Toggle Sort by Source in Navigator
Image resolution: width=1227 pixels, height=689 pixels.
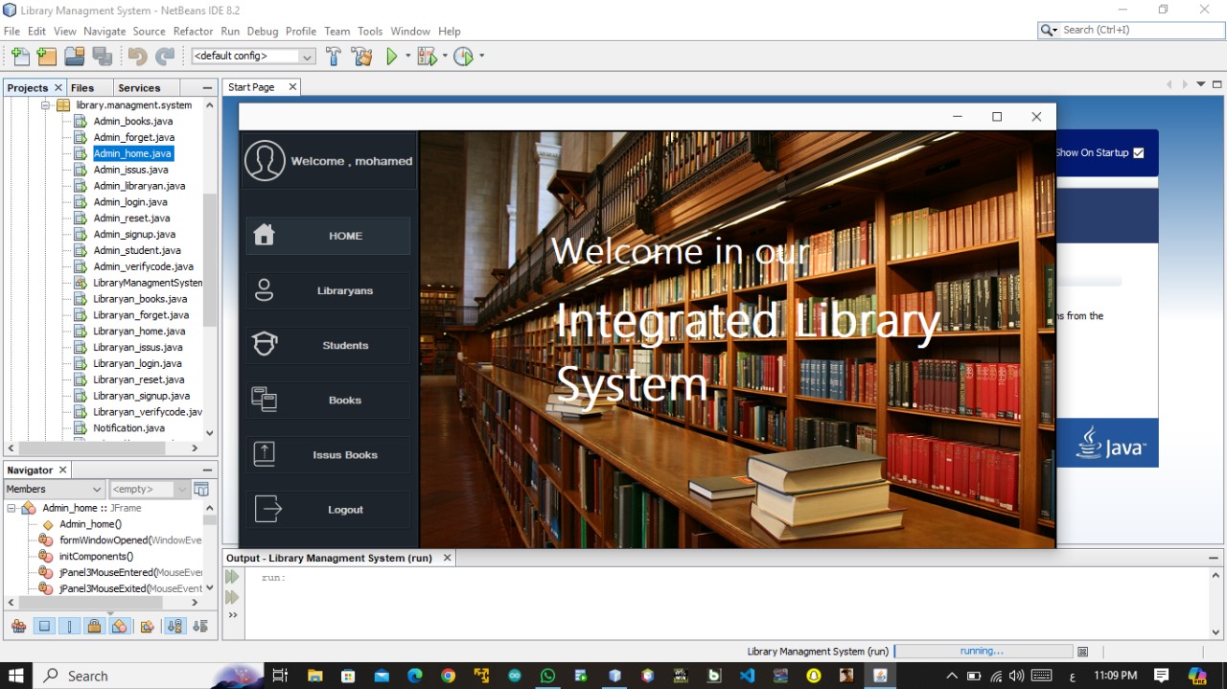point(199,626)
